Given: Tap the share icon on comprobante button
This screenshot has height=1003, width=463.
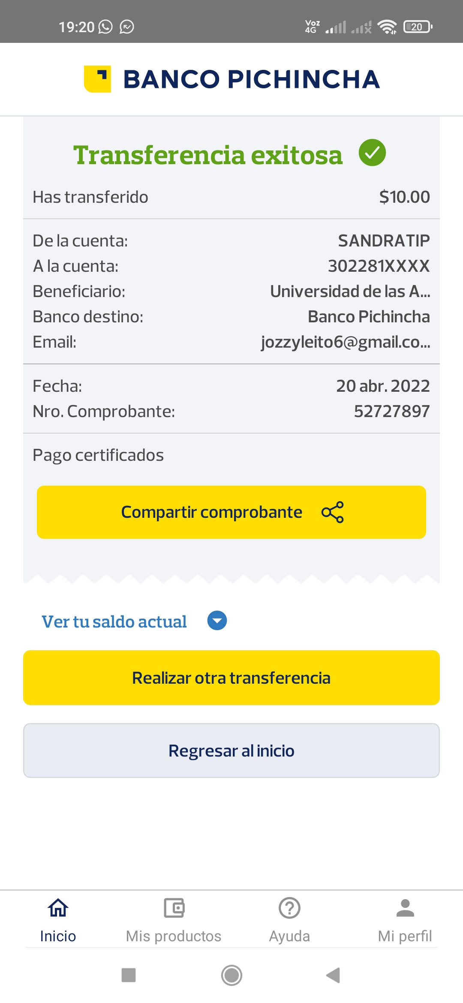Looking at the screenshot, I should click(x=333, y=512).
